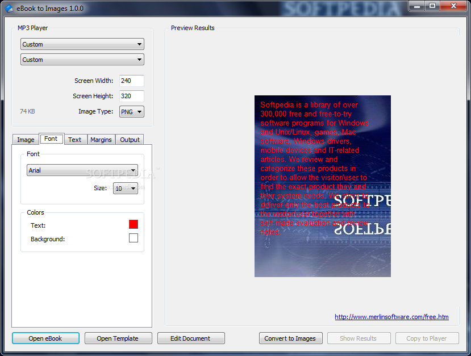Open the second Custom model dropdown
This screenshot has width=471, height=356.
82,60
